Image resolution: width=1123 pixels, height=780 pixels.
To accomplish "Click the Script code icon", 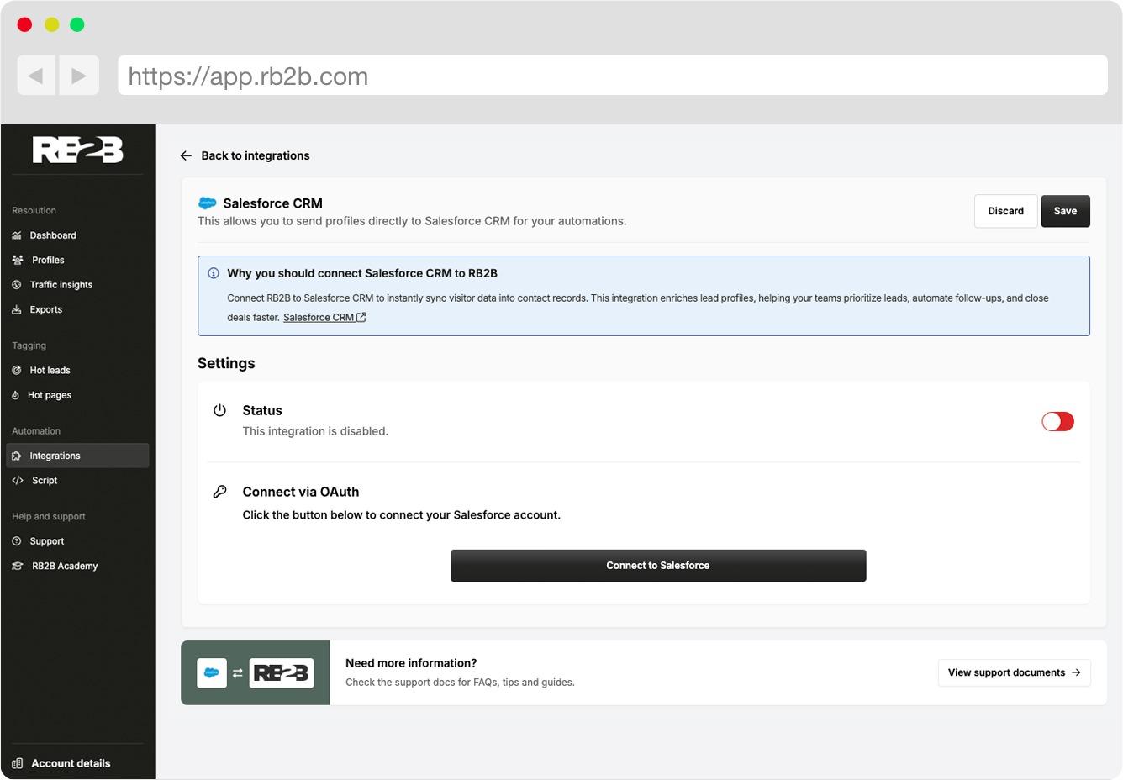I will point(18,481).
